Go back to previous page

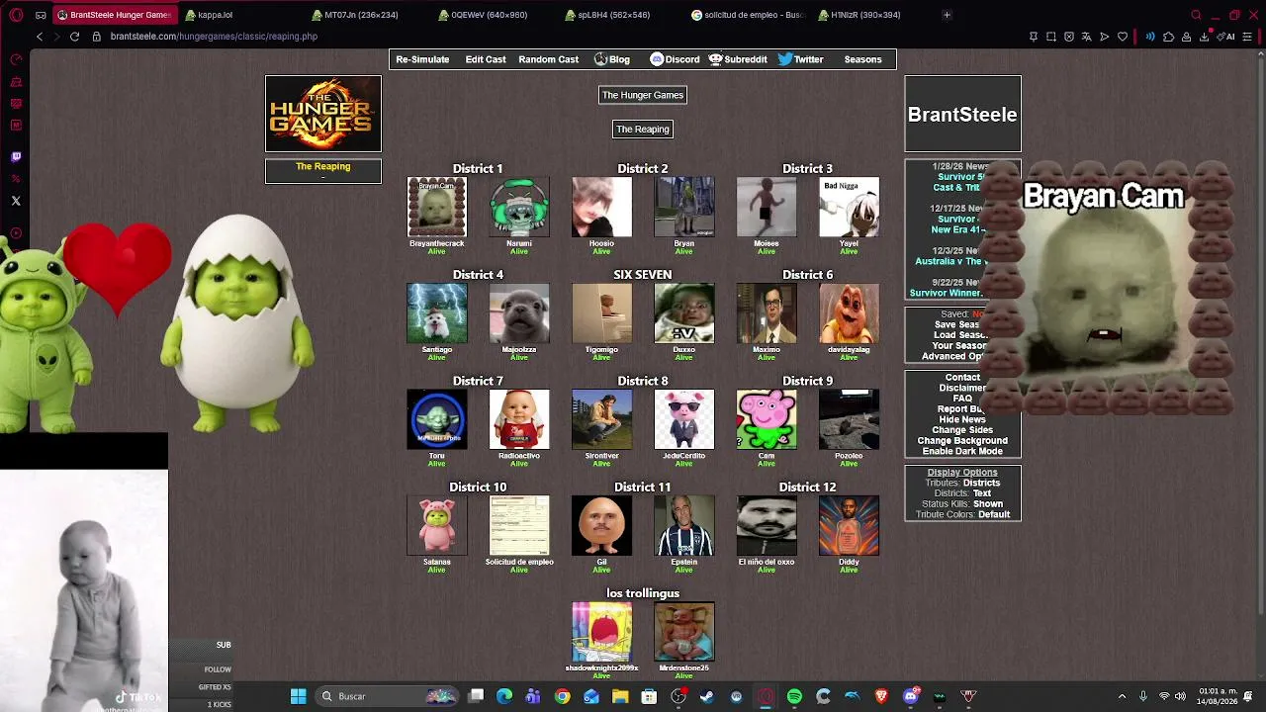point(40,37)
